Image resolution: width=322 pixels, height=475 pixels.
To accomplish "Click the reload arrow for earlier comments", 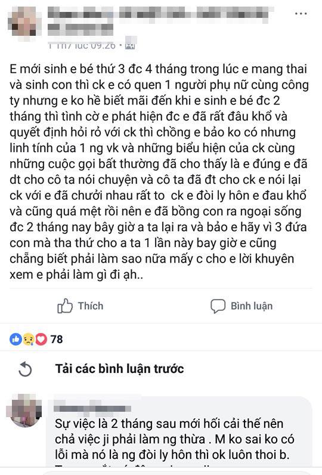I will point(25,369).
